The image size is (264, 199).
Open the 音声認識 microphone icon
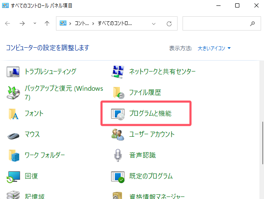[118, 155]
